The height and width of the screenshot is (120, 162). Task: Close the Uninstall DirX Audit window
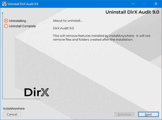coord(156,4)
